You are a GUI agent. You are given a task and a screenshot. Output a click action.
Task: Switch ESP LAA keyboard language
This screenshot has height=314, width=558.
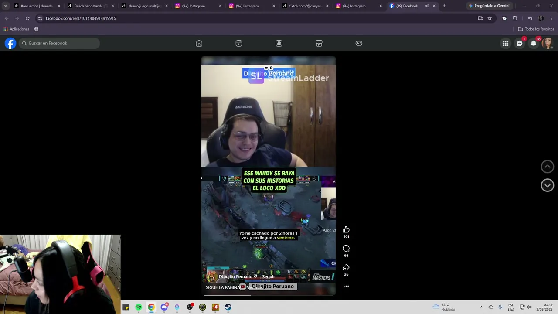pyautogui.click(x=511, y=307)
